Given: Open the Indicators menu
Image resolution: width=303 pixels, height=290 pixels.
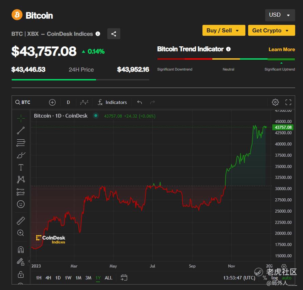Looking at the screenshot, I should click(112, 102).
